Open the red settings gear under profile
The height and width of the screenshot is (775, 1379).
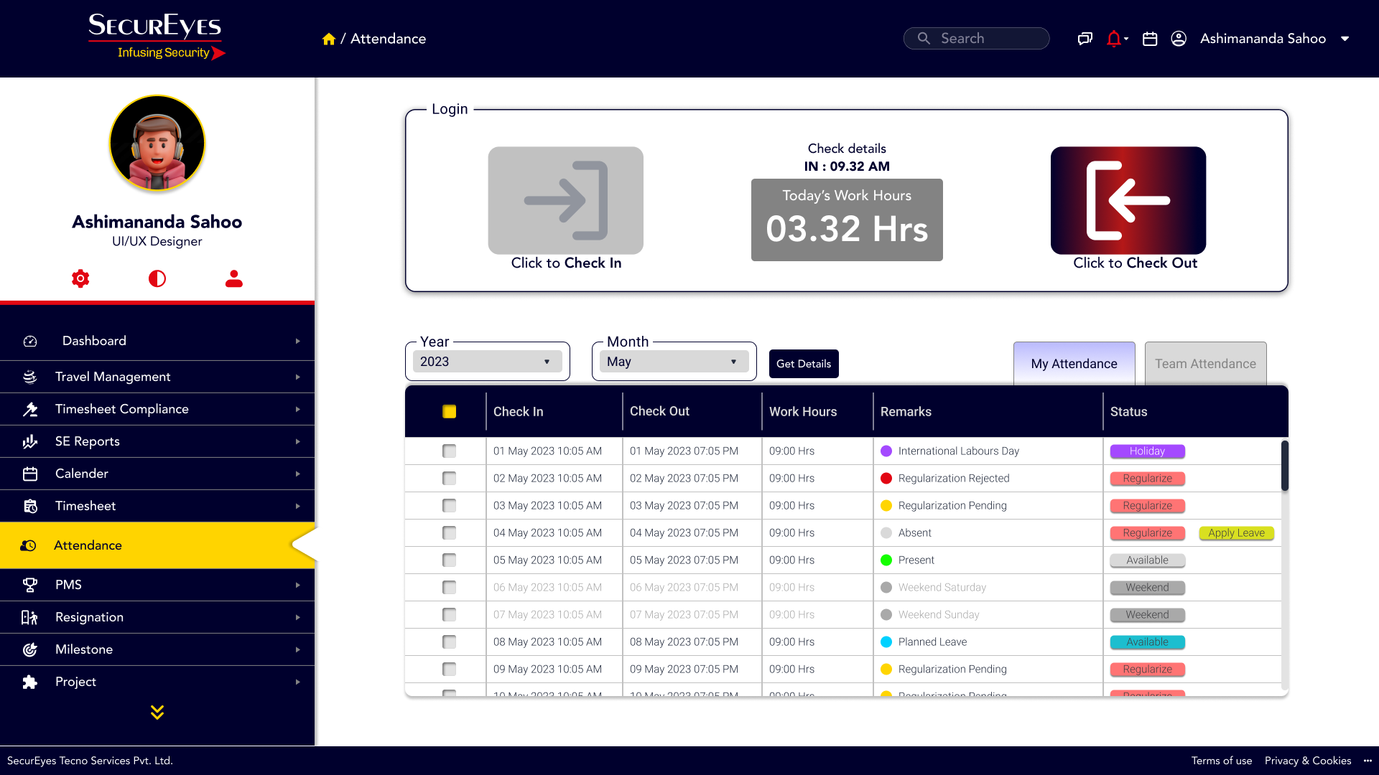click(80, 278)
